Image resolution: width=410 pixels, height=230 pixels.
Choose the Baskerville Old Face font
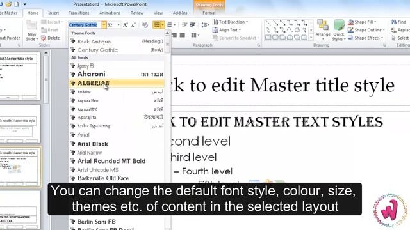point(117,178)
